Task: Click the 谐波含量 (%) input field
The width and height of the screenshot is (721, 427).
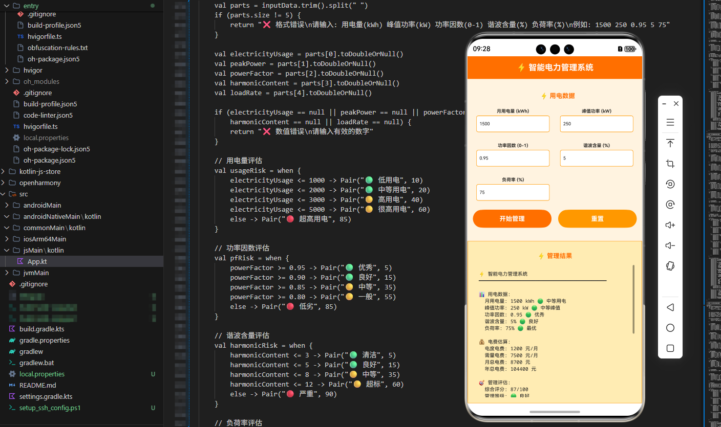Action: pos(597,158)
